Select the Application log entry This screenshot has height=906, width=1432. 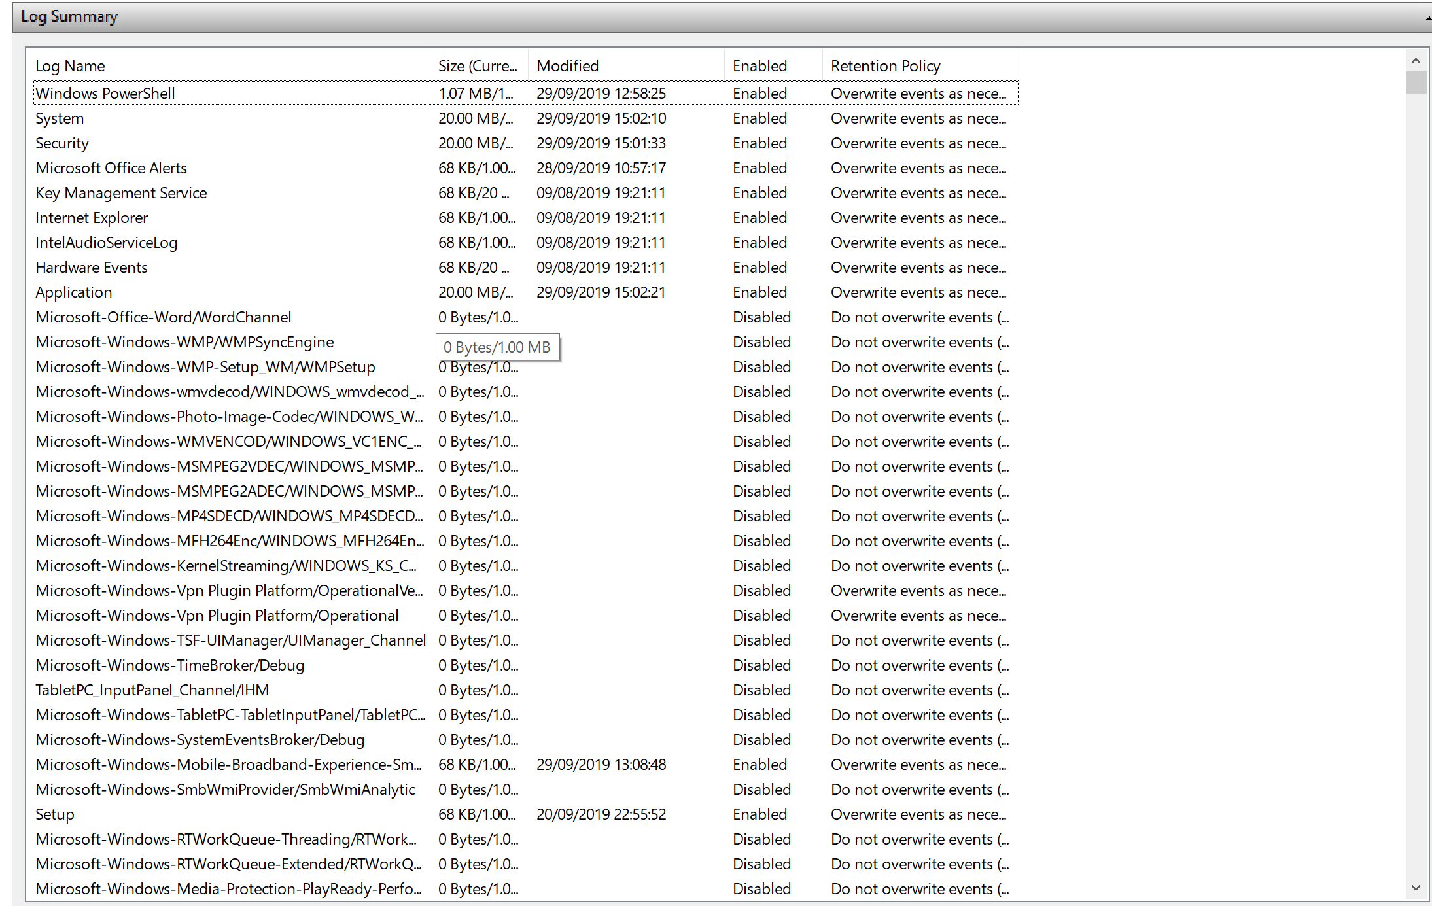(74, 292)
